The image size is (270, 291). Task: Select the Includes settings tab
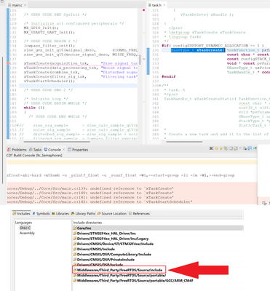pyautogui.click(x=21, y=213)
